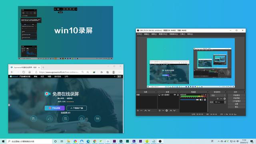Add a scene transition with plus icon
The height and width of the screenshot is (144, 256).
[218, 99]
